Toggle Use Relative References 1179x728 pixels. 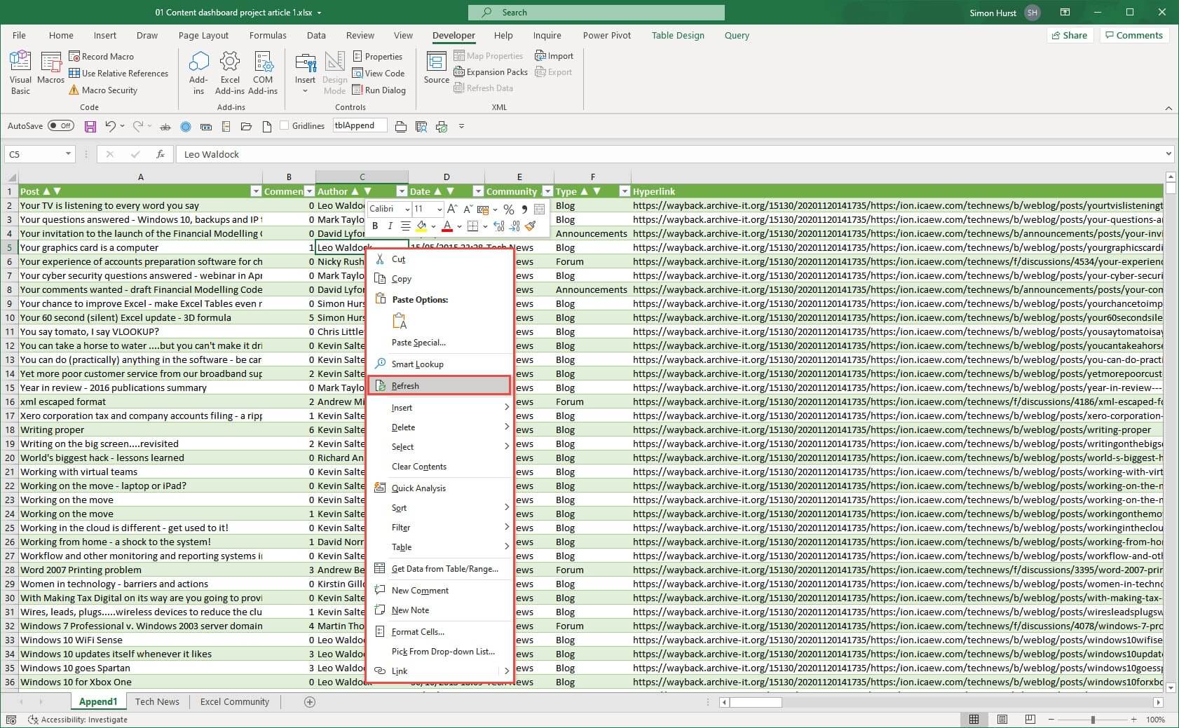119,74
